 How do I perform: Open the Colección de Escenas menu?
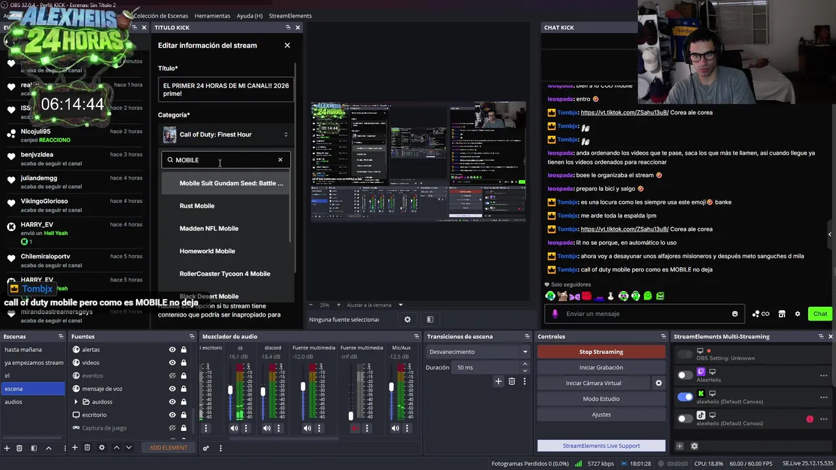(x=161, y=16)
